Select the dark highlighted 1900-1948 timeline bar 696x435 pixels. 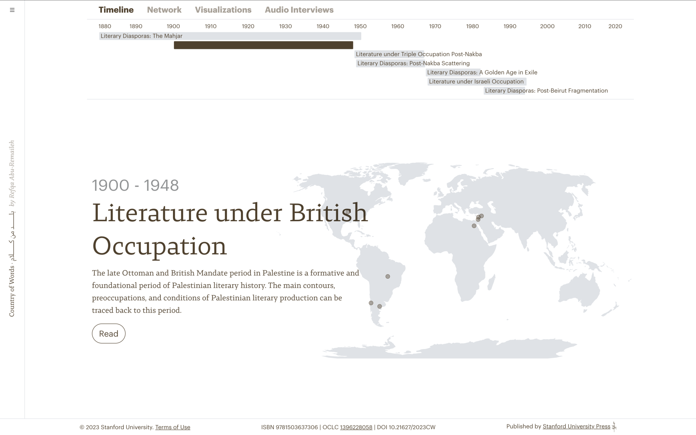pos(263,45)
